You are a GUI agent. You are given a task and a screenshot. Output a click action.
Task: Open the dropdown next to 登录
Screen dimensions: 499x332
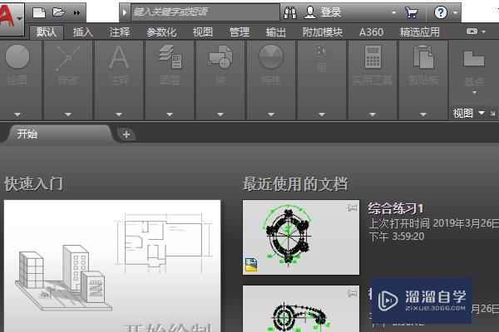pos(393,13)
